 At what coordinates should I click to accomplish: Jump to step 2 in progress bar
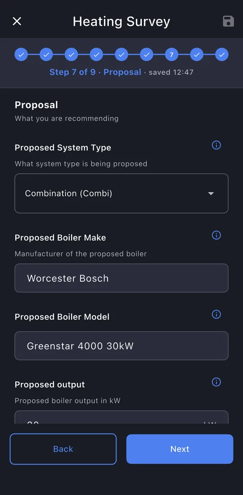pyautogui.click(x=46, y=54)
